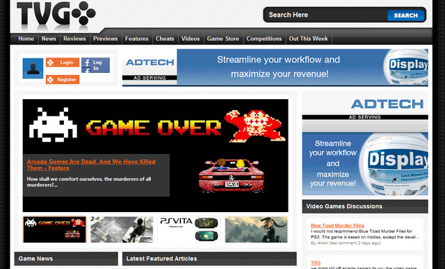Click 'How shall we comfort ourselves' teaser text
The image size is (445, 269).
tap(89, 182)
